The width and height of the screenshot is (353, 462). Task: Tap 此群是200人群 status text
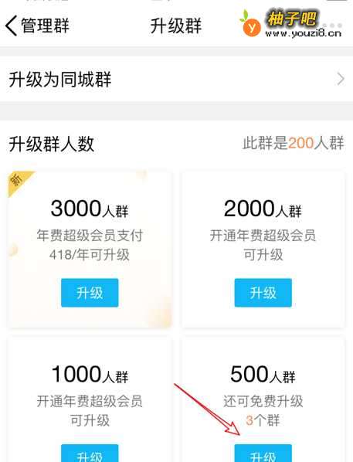pos(294,143)
